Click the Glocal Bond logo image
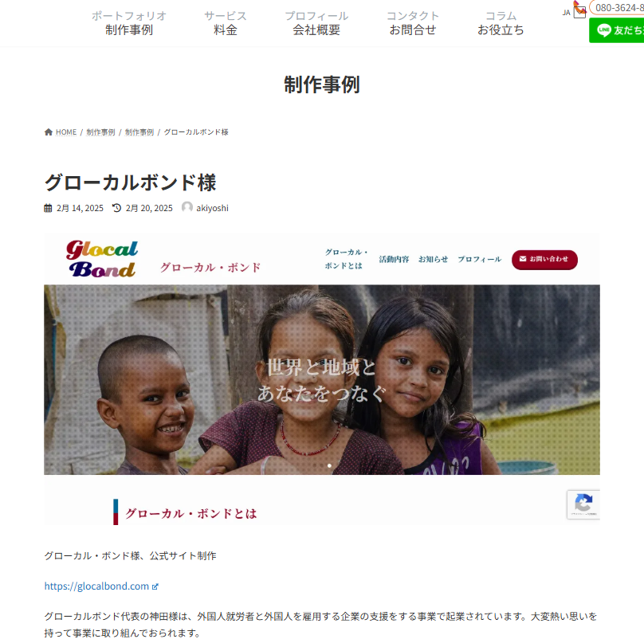 point(102,259)
